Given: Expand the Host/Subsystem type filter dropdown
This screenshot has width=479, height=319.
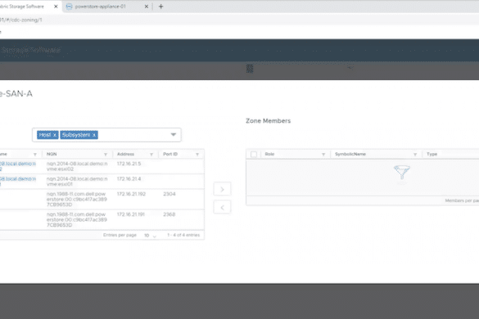Looking at the screenshot, I should pyautogui.click(x=174, y=135).
